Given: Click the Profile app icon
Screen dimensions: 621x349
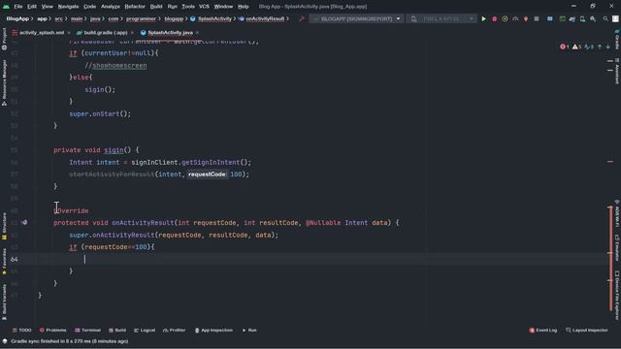Looking at the screenshot, I should tap(515, 18).
